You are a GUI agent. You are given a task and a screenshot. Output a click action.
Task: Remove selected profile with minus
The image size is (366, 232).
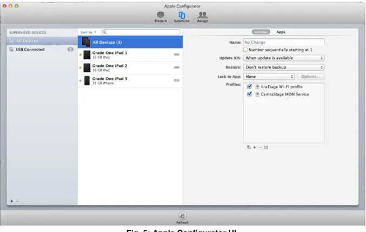(260, 147)
